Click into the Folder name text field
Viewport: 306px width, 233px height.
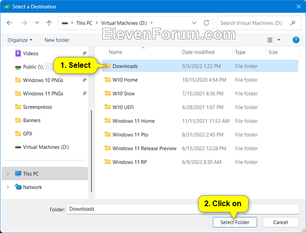point(183,209)
